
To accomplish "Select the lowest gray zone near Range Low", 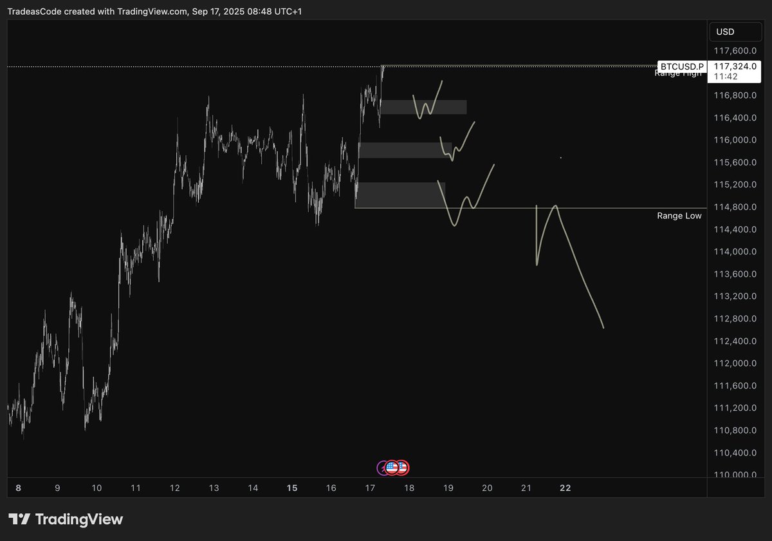I will (400, 195).
